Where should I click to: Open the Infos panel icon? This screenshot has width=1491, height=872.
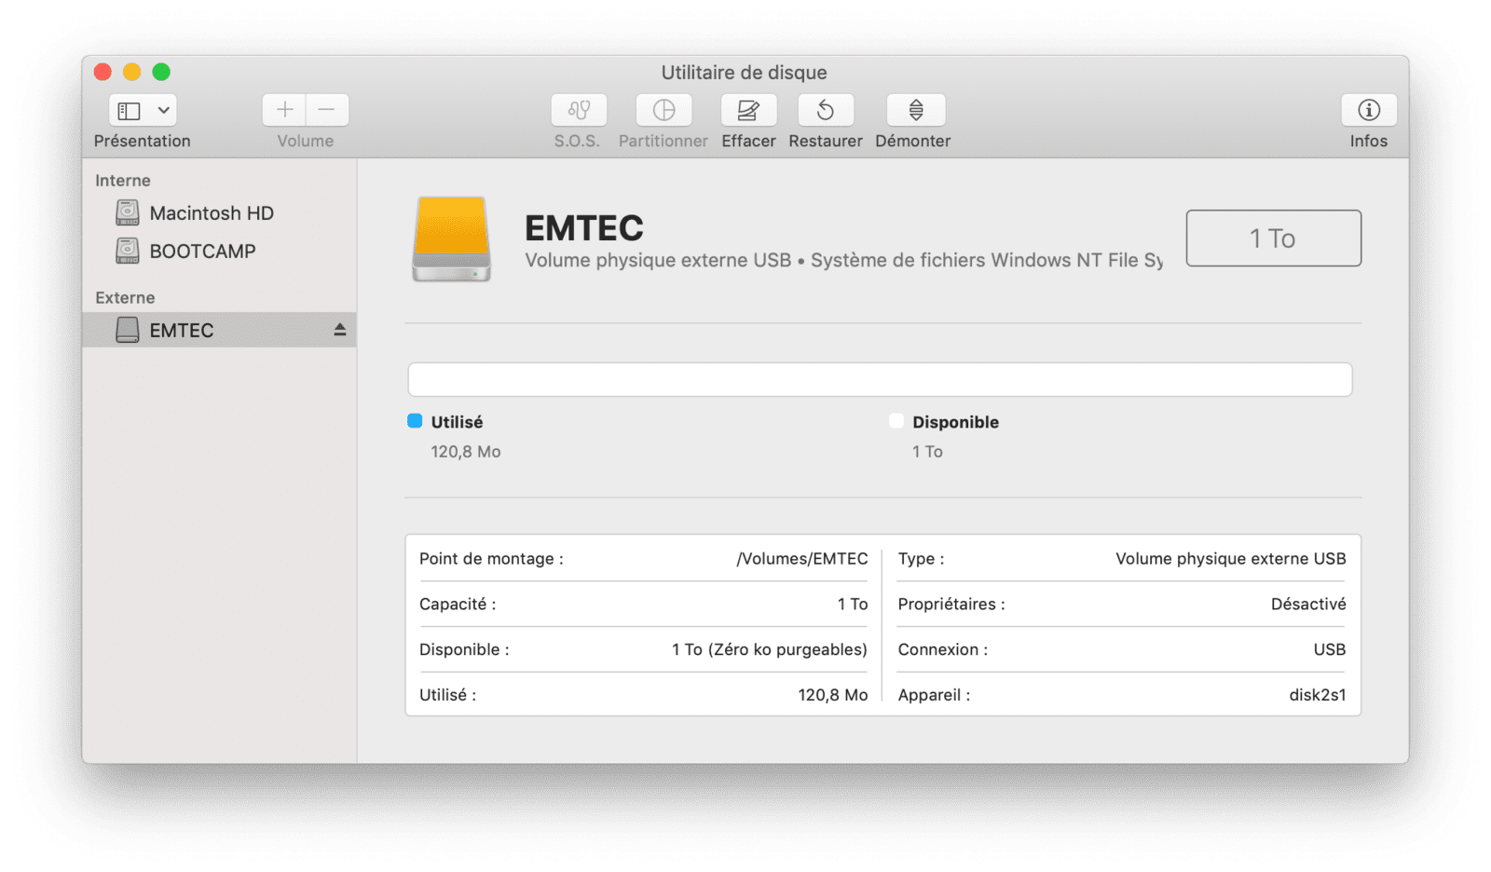(x=1368, y=110)
